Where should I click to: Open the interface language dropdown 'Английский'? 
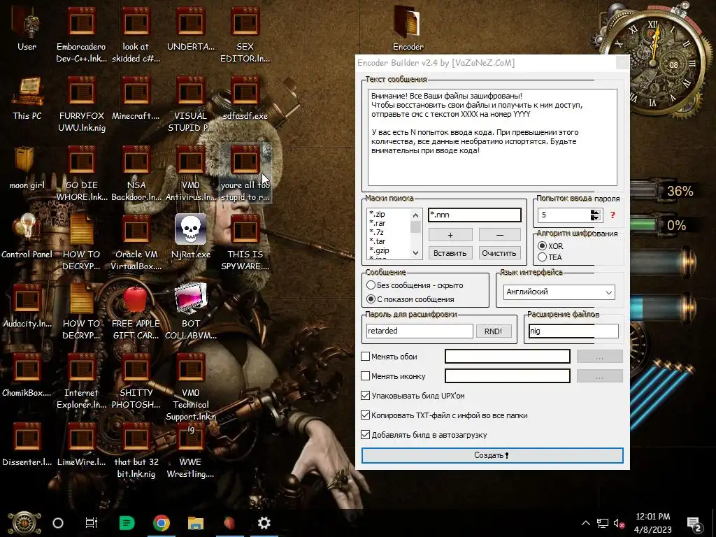[559, 292]
